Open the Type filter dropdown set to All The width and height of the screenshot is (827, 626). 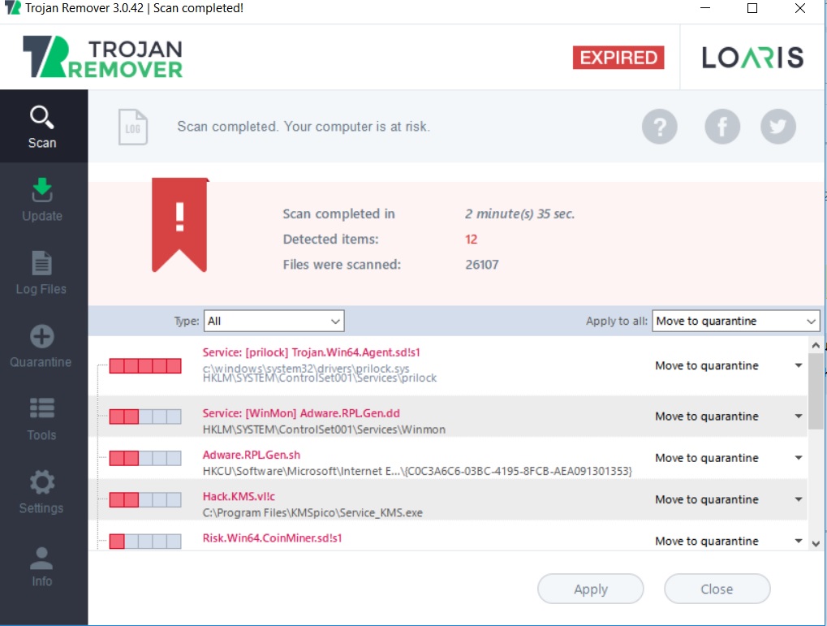pyautogui.click(x=274, y=321)
